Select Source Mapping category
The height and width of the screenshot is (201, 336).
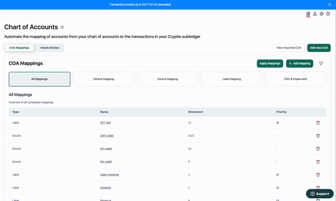coord(167,79)
